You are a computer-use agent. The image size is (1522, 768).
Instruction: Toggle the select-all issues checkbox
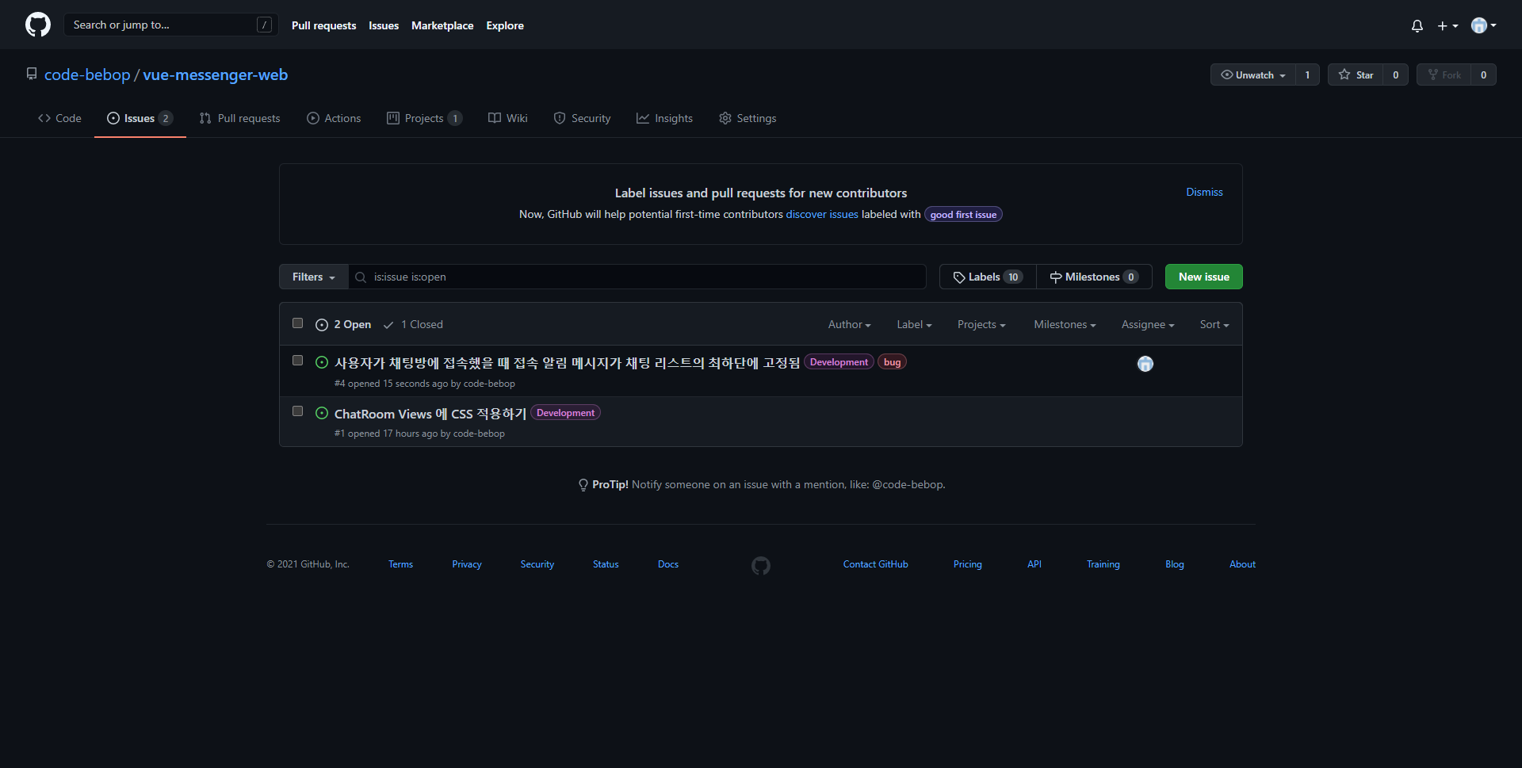coord(298,323)
